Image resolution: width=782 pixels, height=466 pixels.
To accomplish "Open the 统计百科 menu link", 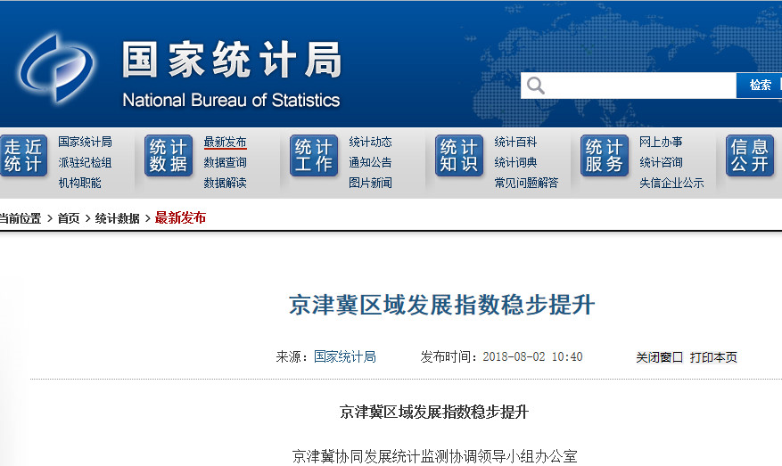I will [515, 142].
